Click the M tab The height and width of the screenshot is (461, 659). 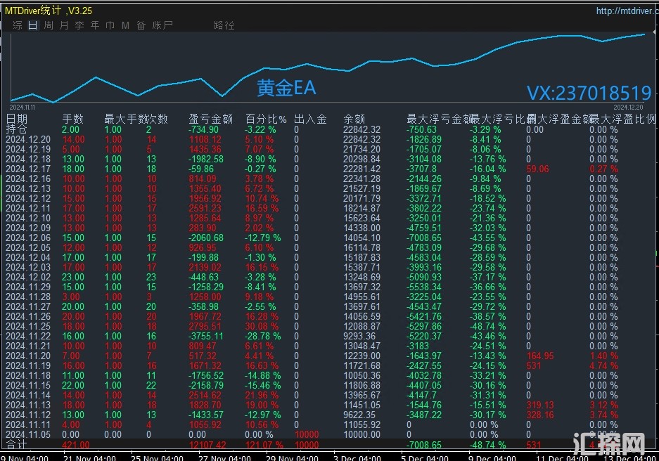125,25
